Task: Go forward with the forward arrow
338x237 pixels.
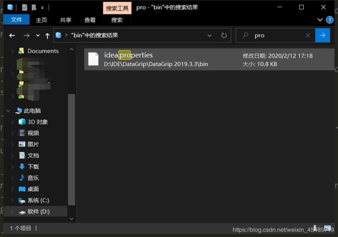Action: click(x=27, y=35)
